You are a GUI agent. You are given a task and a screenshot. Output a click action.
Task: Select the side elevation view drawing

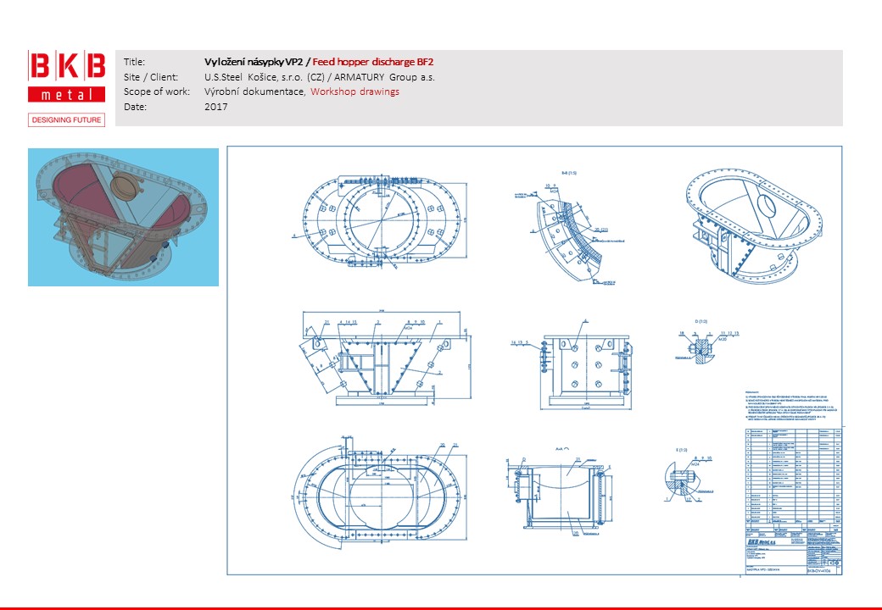coord(583,360)
